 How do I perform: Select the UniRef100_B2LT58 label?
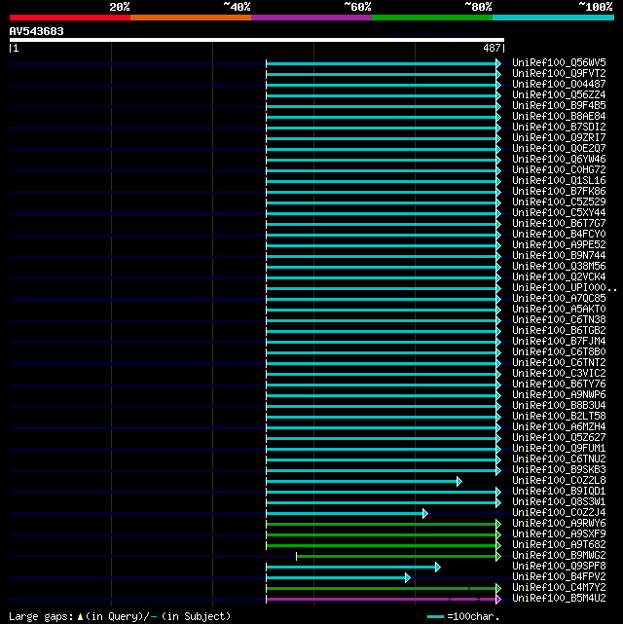559,417
